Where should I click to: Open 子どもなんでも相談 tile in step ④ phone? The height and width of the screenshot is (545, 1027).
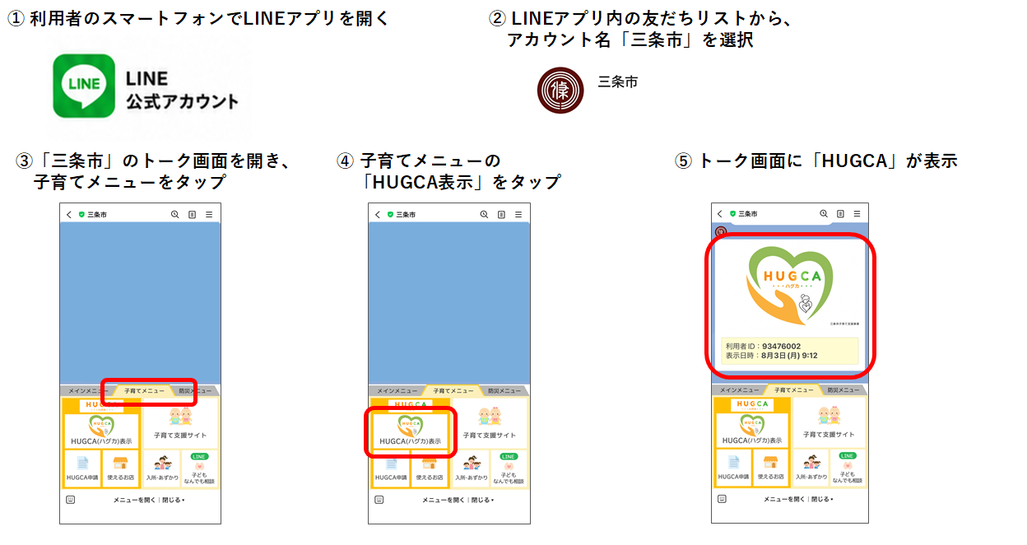tap(509, 468)
